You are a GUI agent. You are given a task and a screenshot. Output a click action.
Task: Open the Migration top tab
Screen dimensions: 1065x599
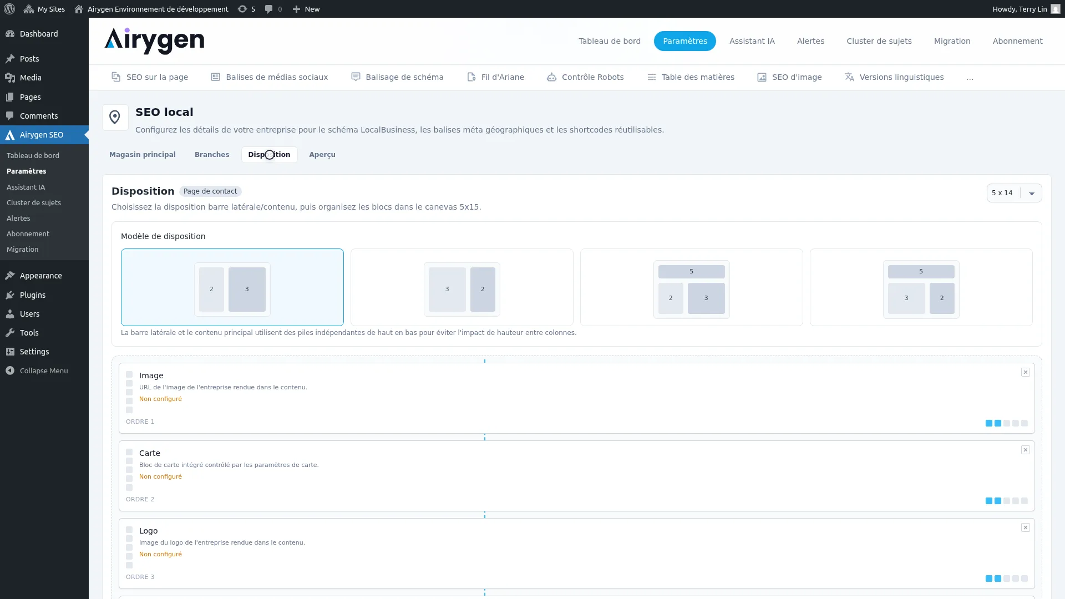952,41
